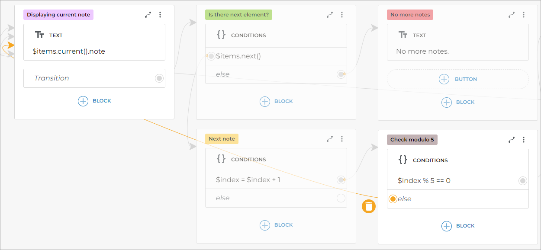Click connection icon on Check modulo 5 header
Screen dimensions: 541x250
point(512,140)
